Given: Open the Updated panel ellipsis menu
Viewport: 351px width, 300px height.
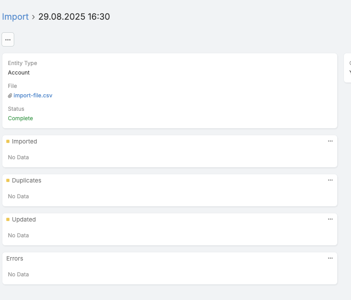Looking at the screenshot, I should 330,219.
